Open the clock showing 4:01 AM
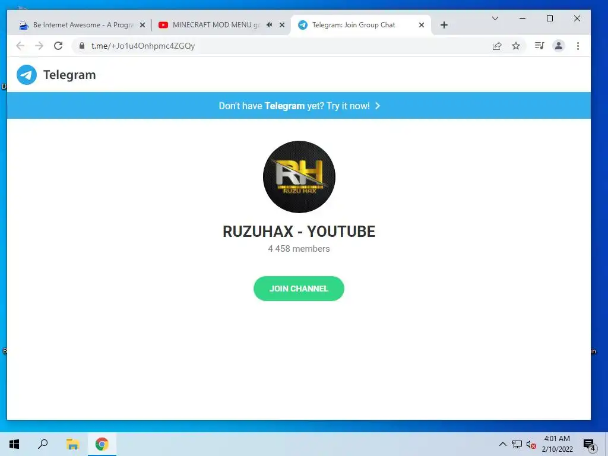608x456 pixels. (557, 444)
